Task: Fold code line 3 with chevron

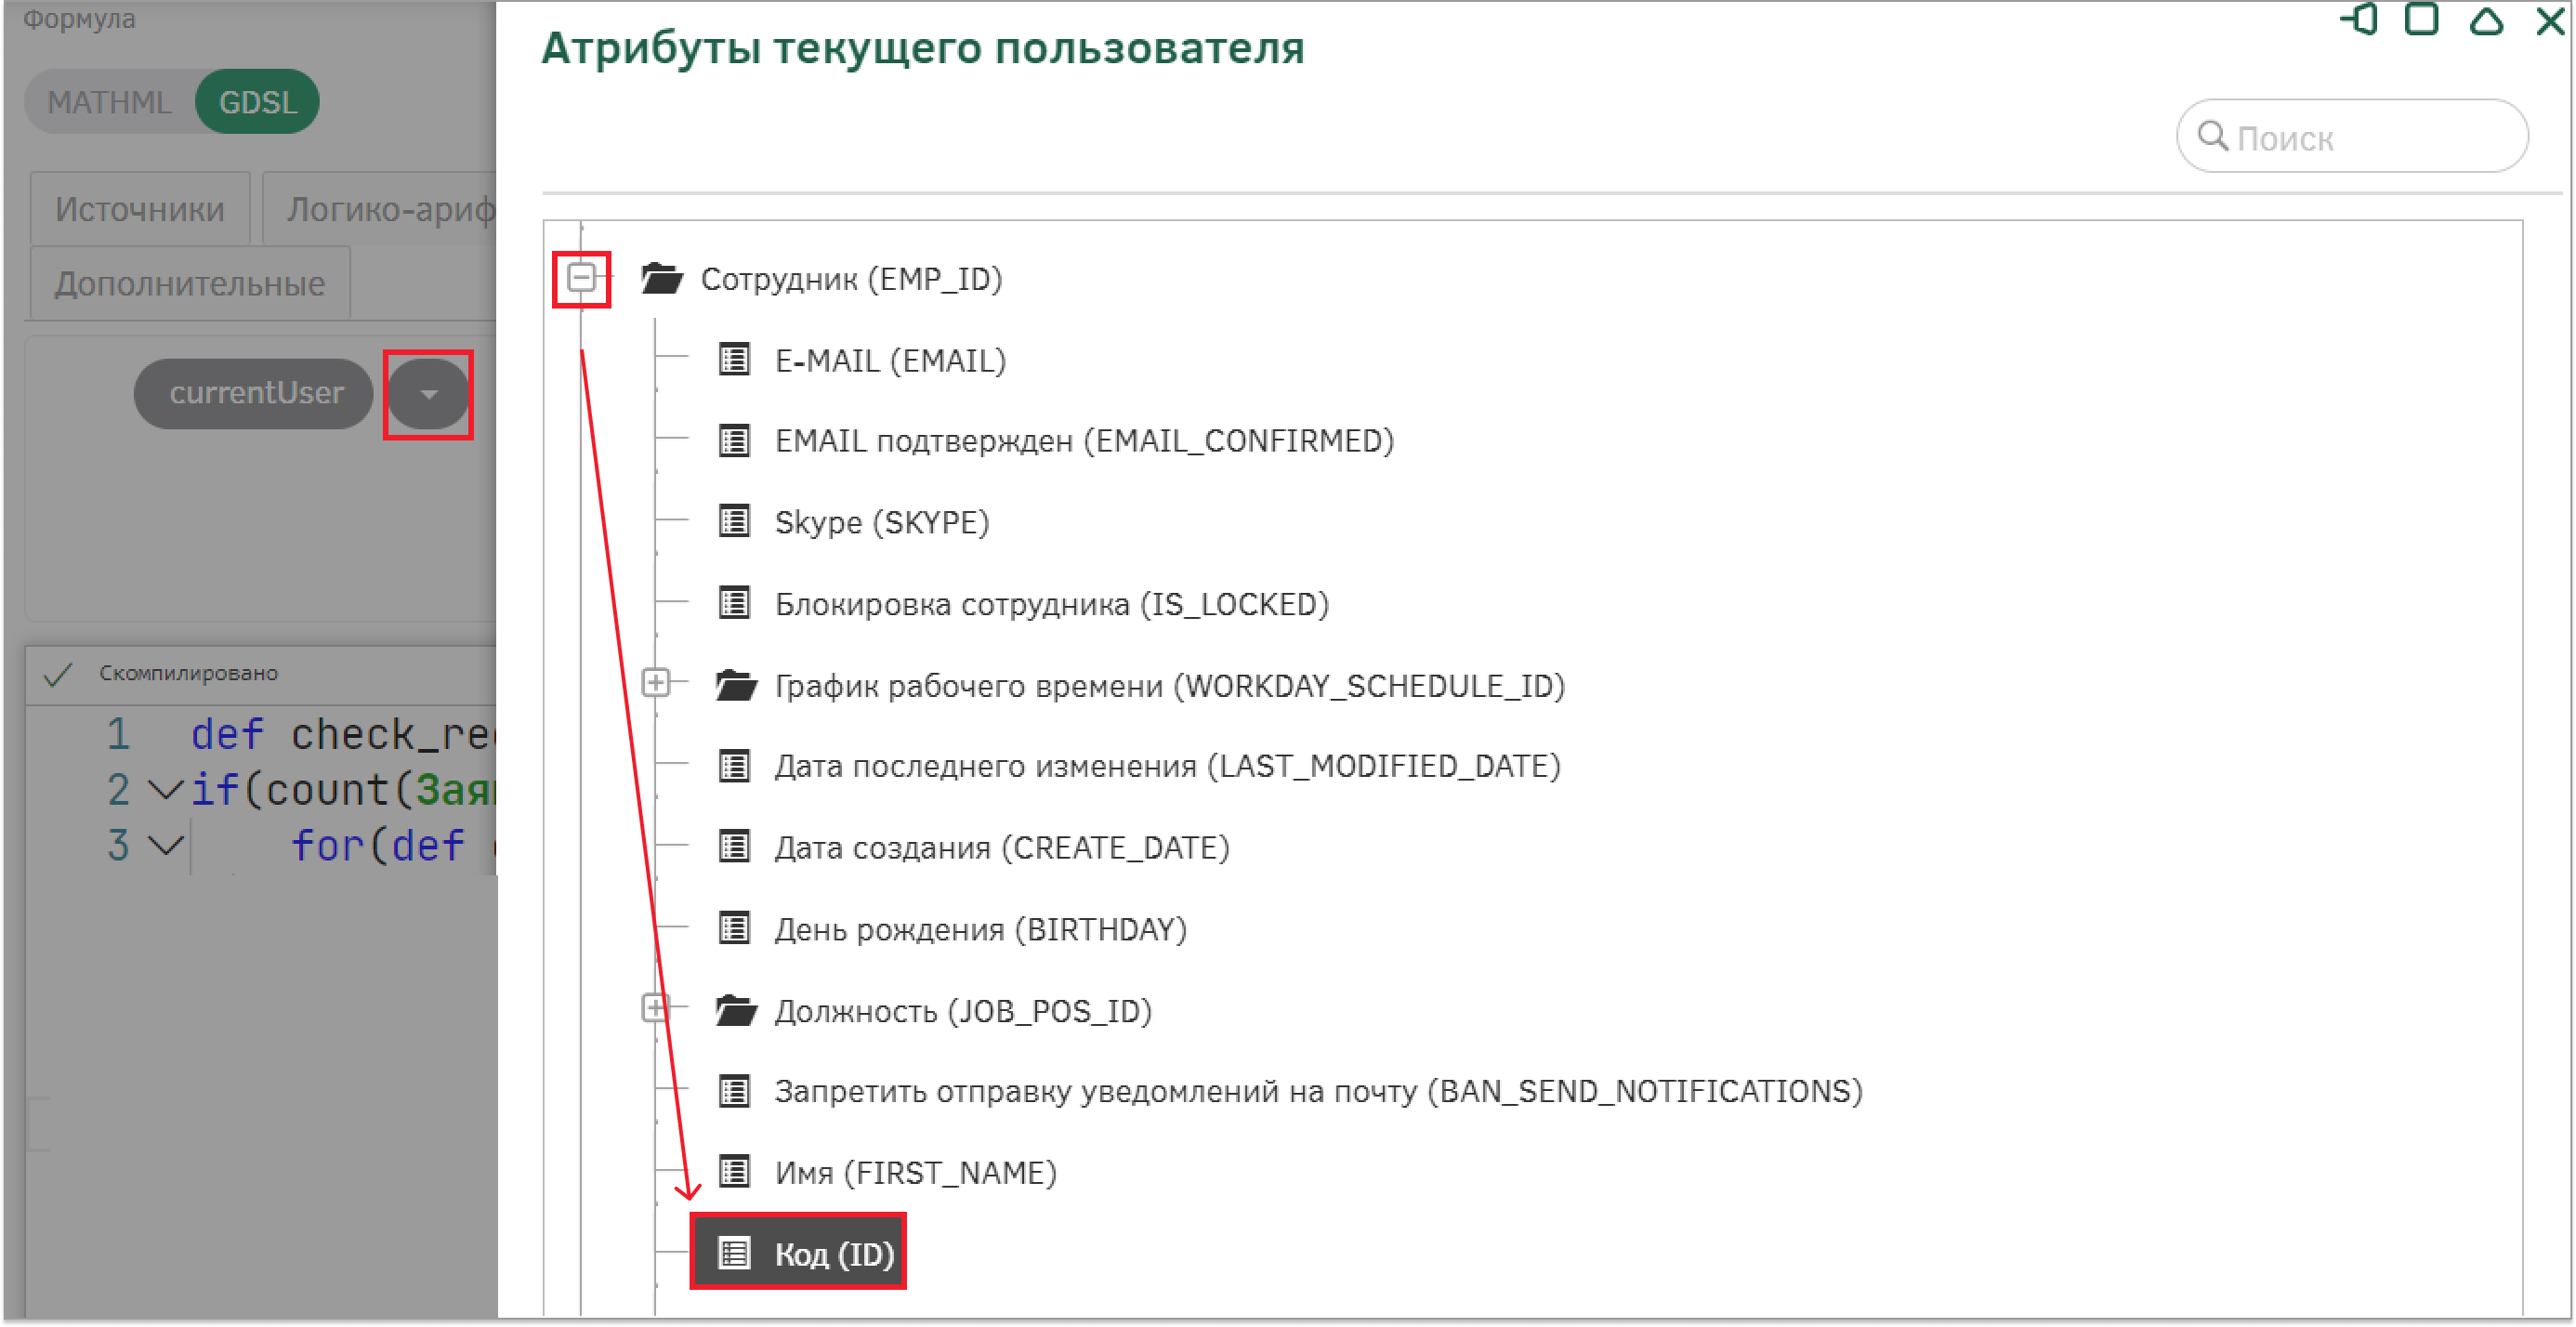Action: [x=166, y=845]
